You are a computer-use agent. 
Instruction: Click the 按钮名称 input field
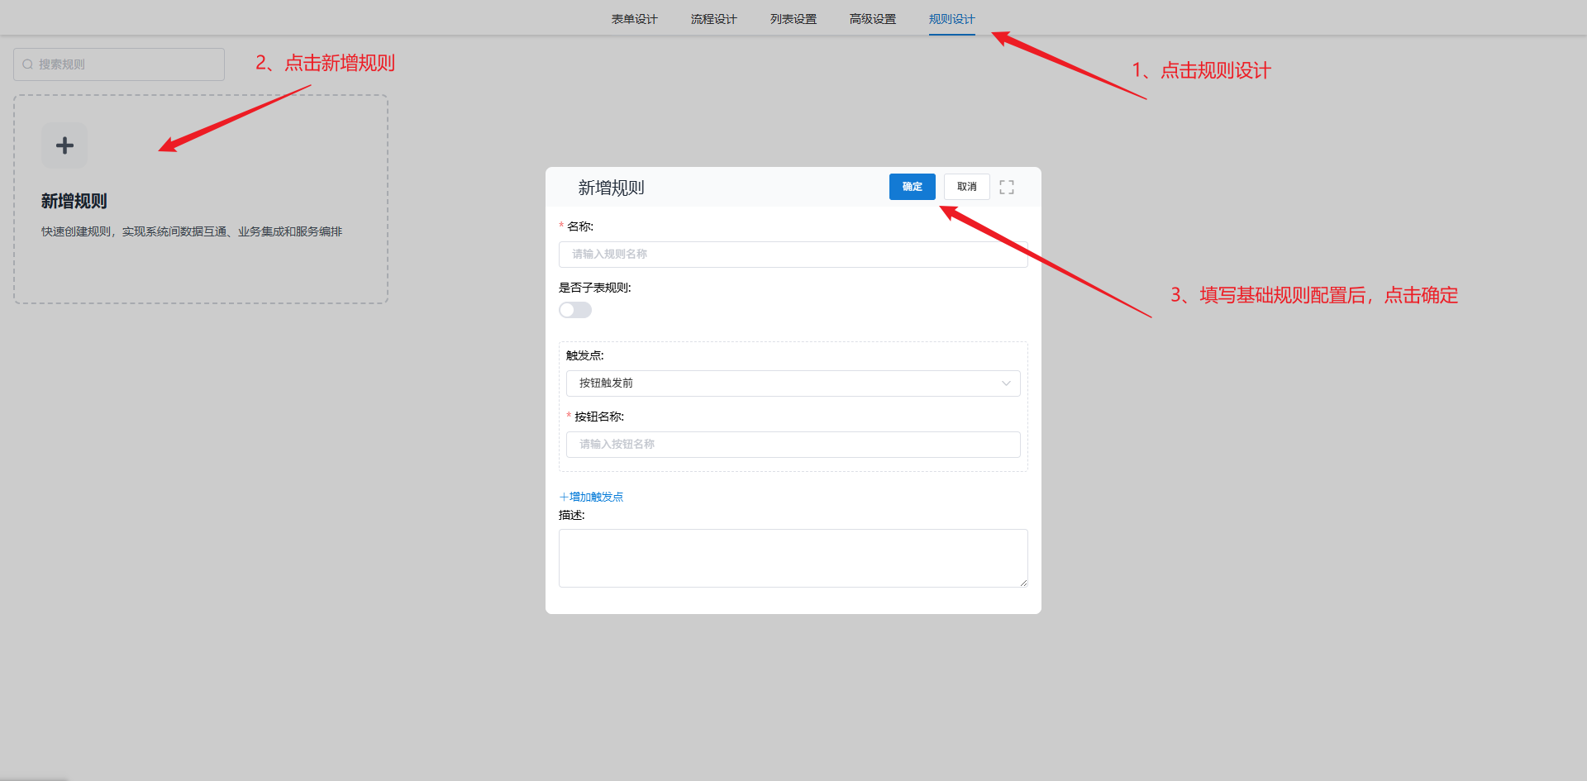pyautogui.click(x=793, y=445)
